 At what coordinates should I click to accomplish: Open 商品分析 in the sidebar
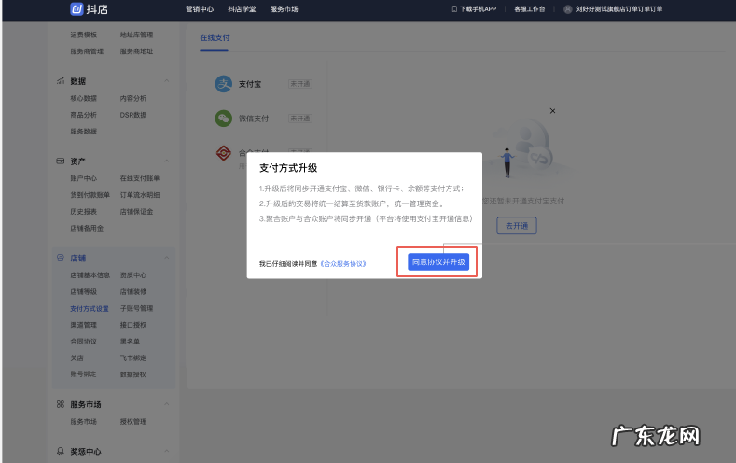point(84,115)
